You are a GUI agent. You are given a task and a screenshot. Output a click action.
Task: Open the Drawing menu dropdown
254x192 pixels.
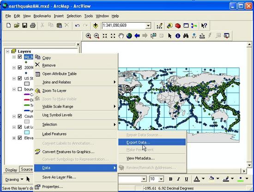pyautogui.click(x=14, y=180)
